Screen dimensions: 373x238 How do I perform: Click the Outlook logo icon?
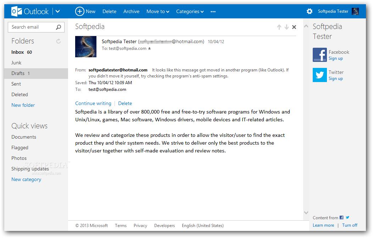pos(17,11)
